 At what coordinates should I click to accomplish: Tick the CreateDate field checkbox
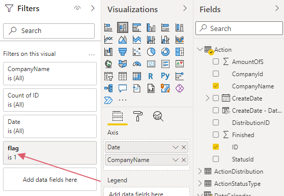pyautogui.click(x=216, y=98)
